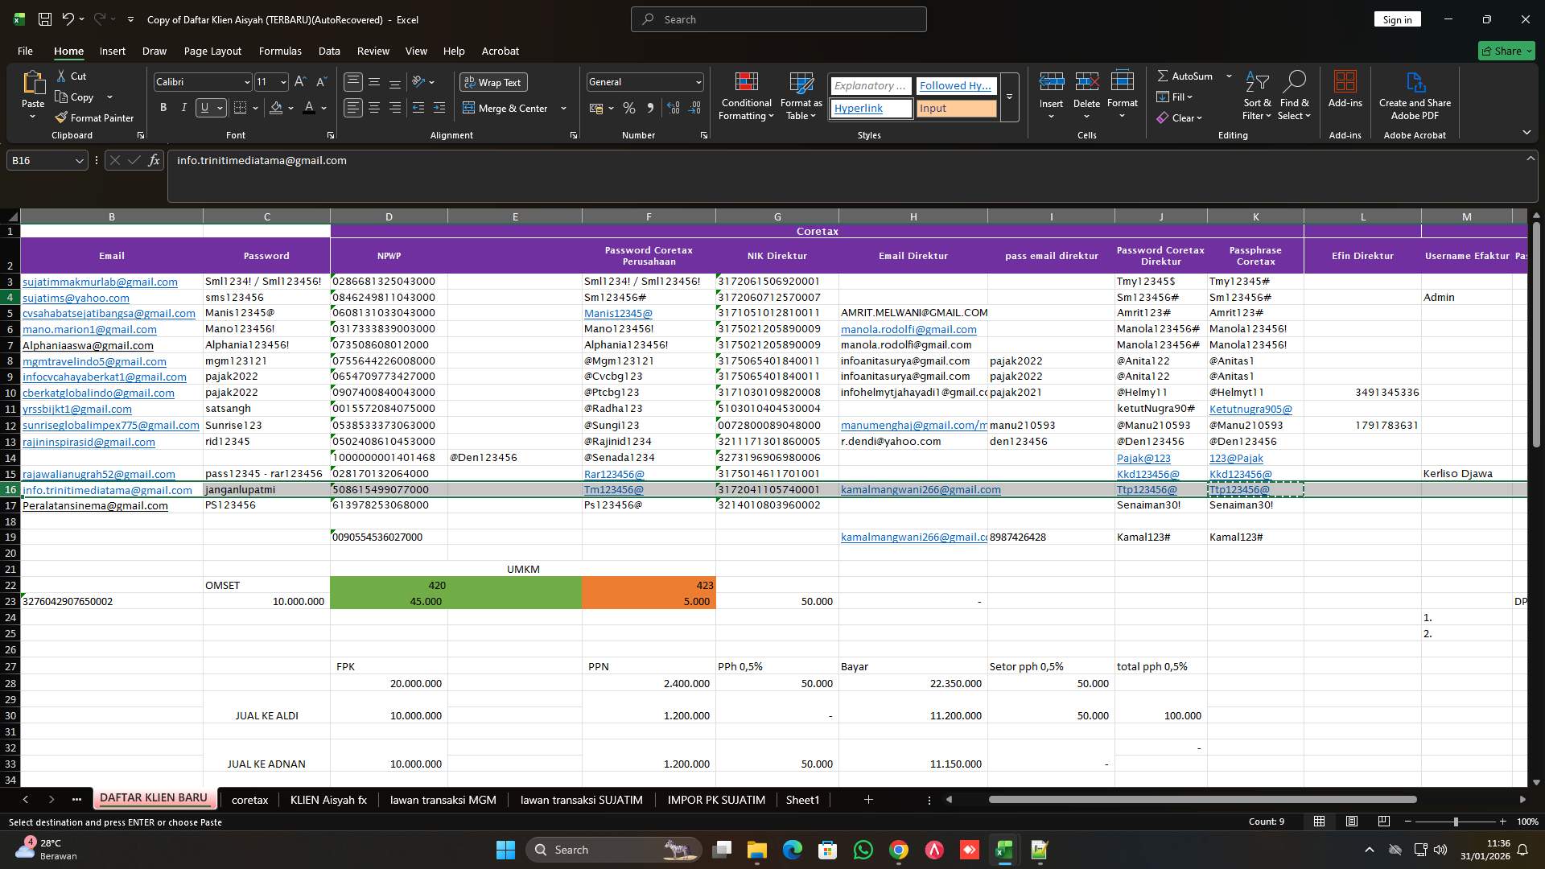Apply Percent Style to the selection

click(629, 108)
